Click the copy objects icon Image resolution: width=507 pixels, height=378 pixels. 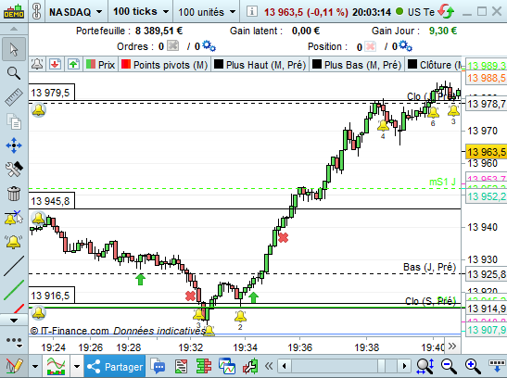tap(14, 121)
